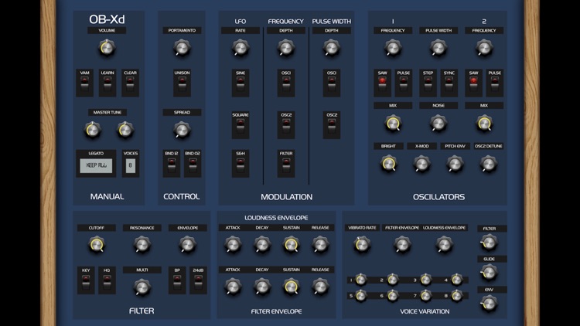The image size is (580, 326).
Task: Click the Pulse Width Depth modulation knob
Action: point(332,48)
